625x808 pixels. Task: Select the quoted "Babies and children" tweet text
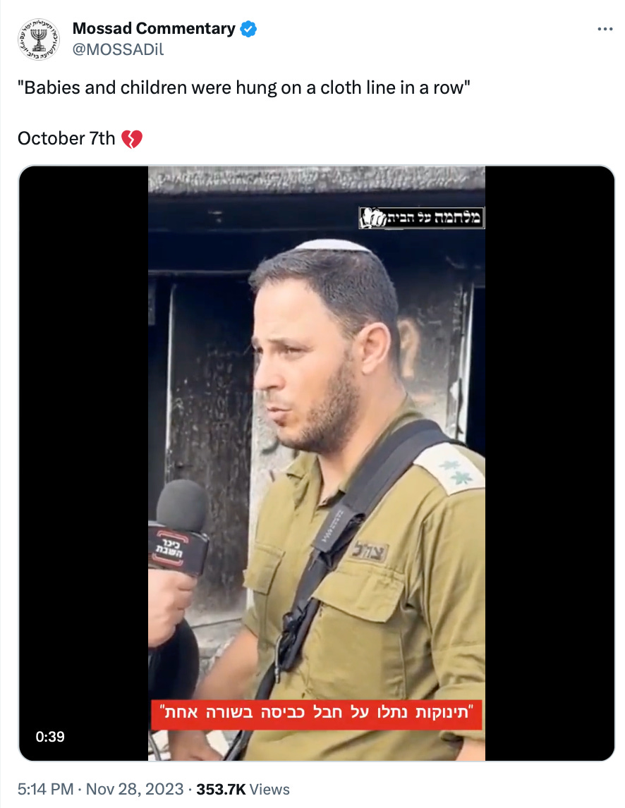pos(243,87)
